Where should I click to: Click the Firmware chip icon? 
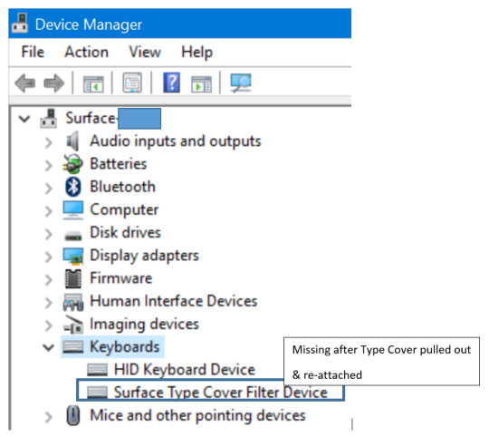[73, 278]
